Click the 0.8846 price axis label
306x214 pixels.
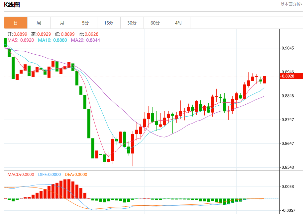click(288, 96)
